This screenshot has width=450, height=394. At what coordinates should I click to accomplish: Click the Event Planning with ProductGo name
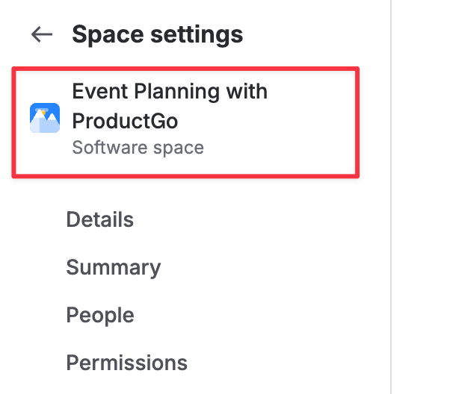tap(170, 105)
